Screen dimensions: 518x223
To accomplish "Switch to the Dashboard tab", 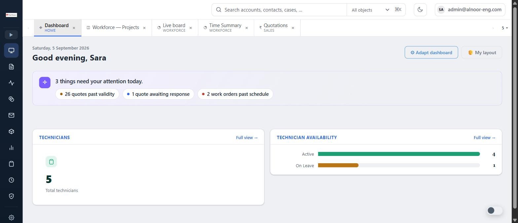I will click(57, 28).
